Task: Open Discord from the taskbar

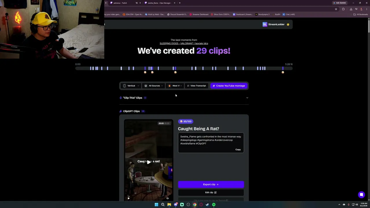Action: (x=175, y=205)
